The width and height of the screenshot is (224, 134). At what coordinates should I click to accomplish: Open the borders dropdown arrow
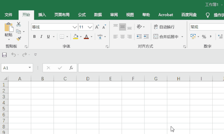pos(67,37)
